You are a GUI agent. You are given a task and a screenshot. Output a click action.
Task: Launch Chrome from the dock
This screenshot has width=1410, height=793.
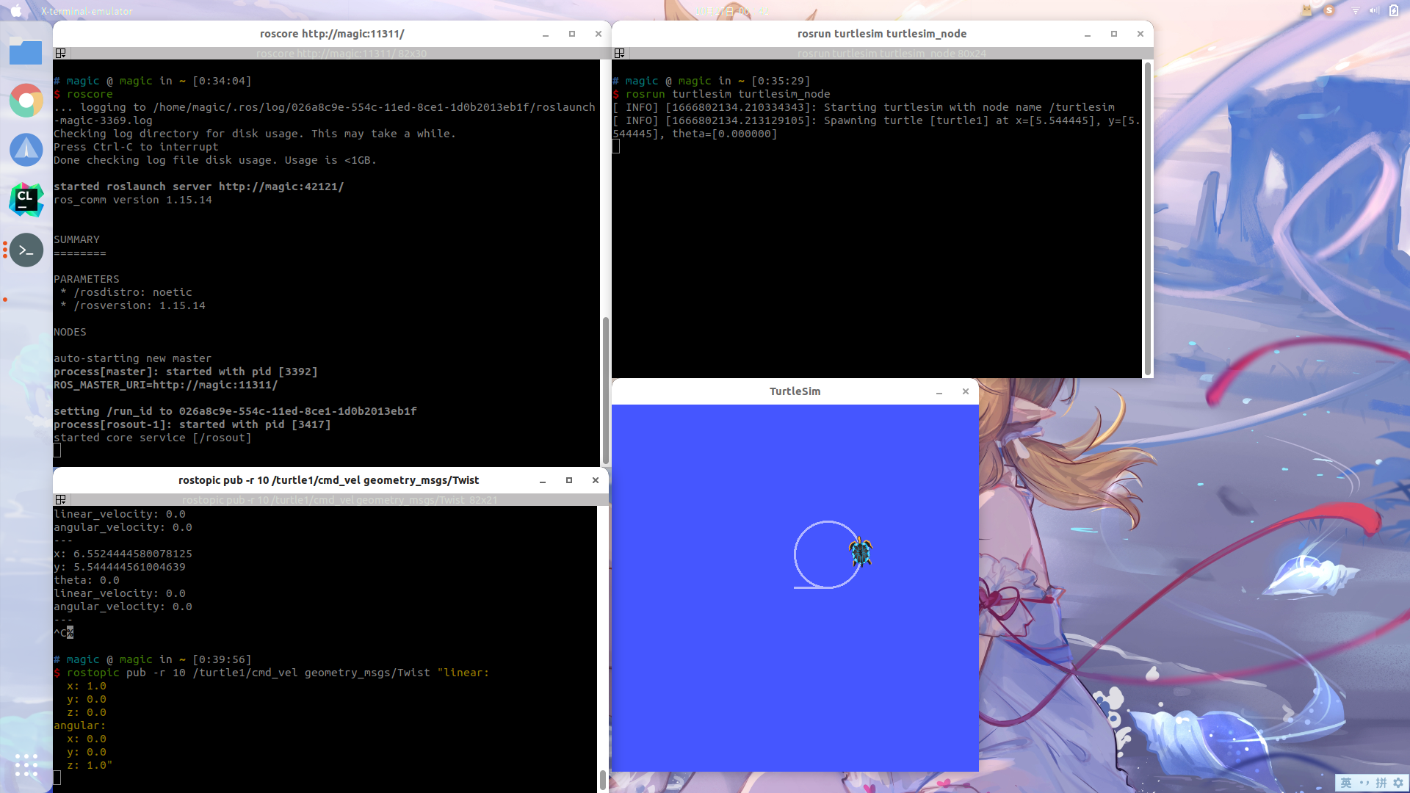[26, 101]
